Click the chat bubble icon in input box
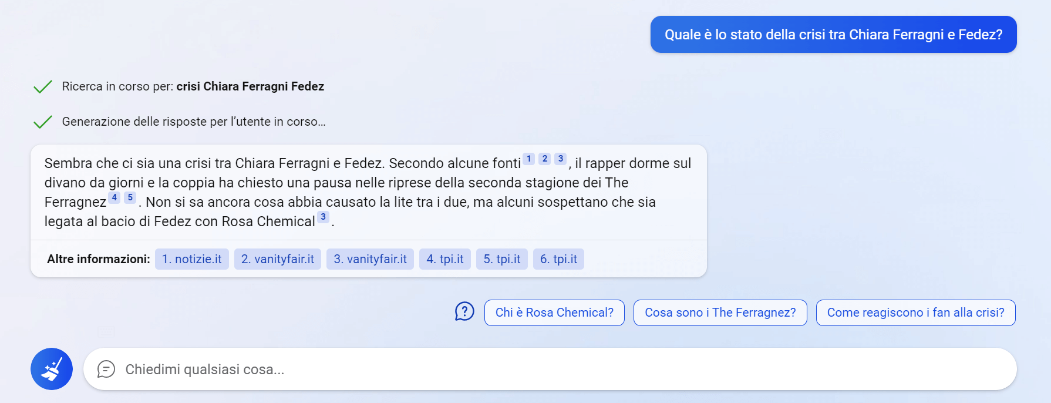1051x403 pixels. (x=106, y=369)
